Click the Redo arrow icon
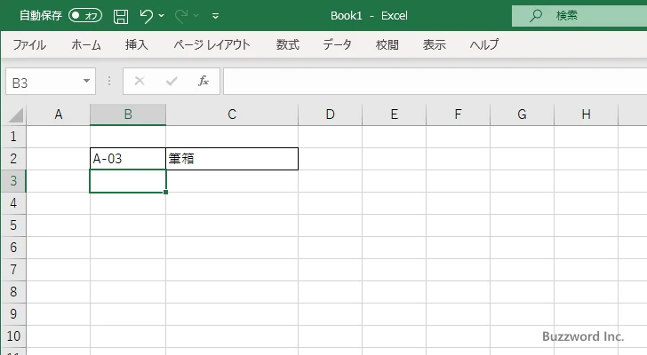This screenshot has width=647, height=355. 181,16
